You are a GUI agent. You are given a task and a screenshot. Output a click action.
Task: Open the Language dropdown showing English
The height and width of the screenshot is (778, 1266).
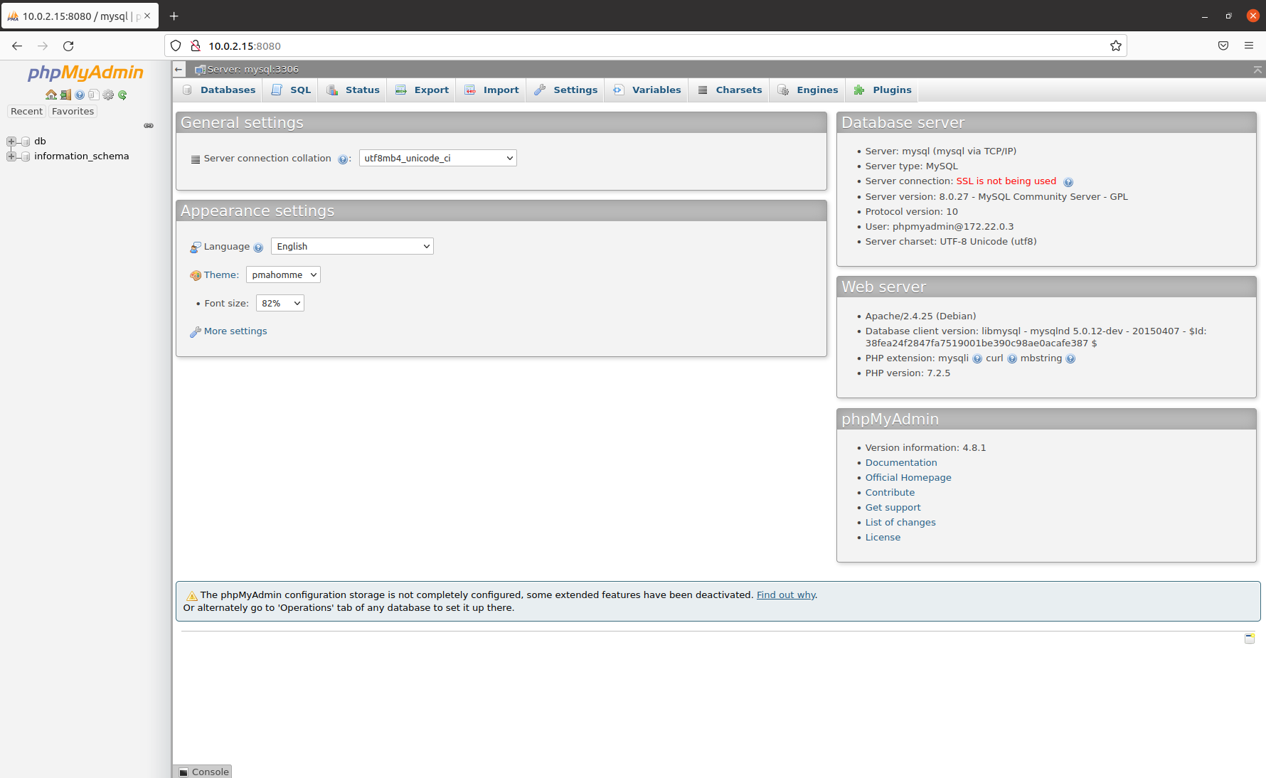[x=352, y=246]
